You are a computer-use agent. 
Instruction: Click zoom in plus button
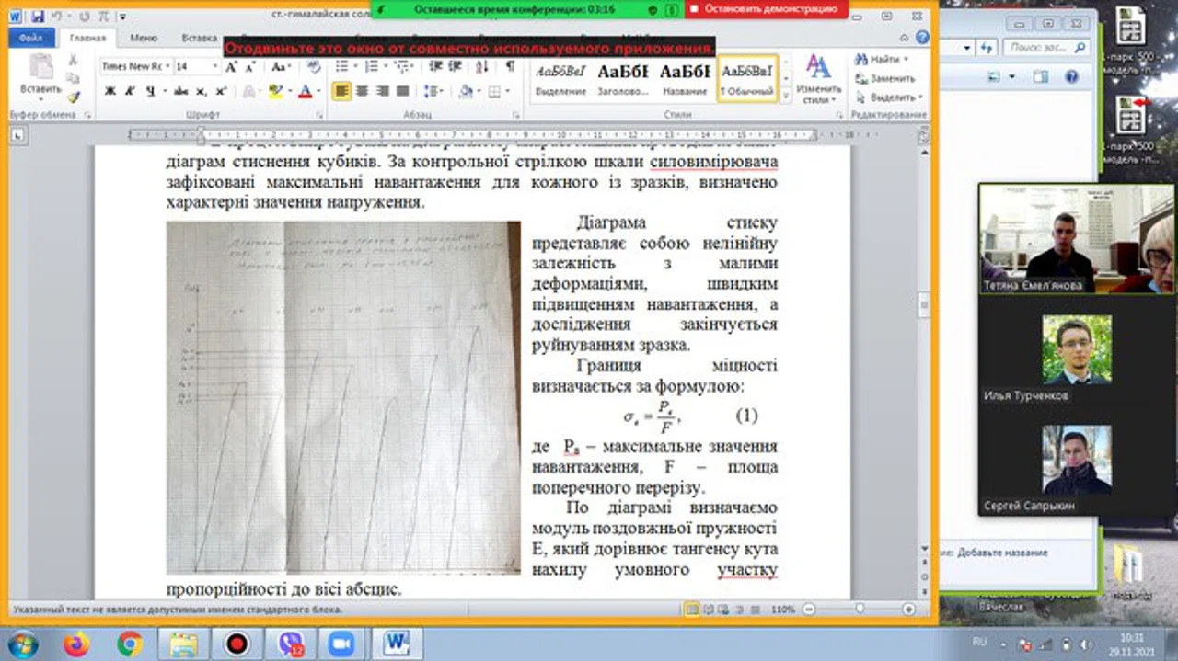coord(908,609)
